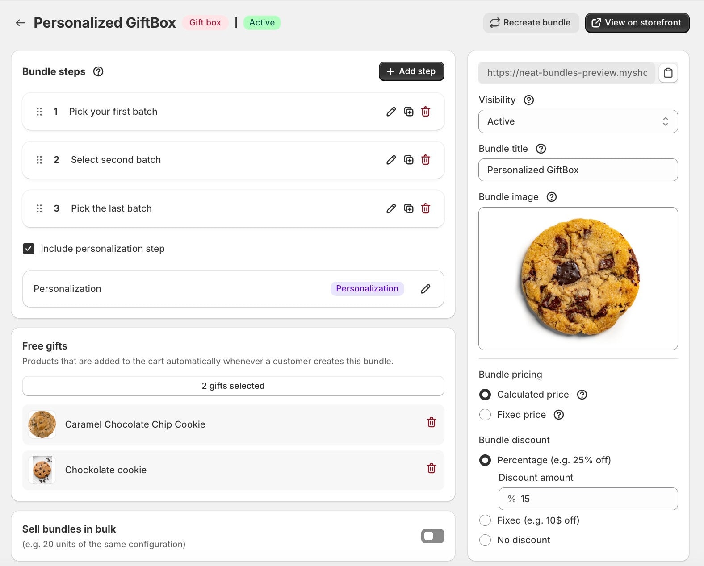Click Recreate bundle button
The height and width of the screenshot is (566, 704).
(x=531, y=23)
